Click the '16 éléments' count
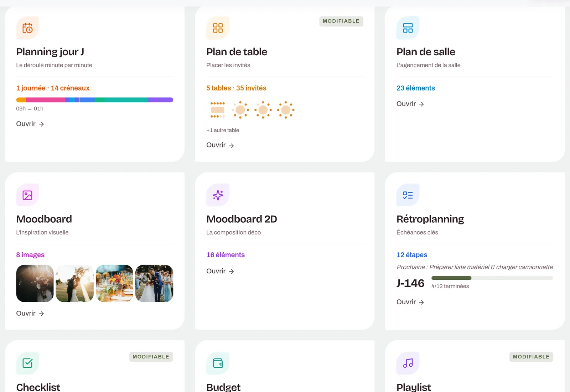 click(226, 255)
